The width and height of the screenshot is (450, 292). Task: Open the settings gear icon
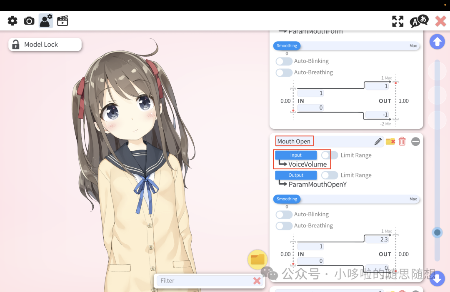(x=12, y=21)
